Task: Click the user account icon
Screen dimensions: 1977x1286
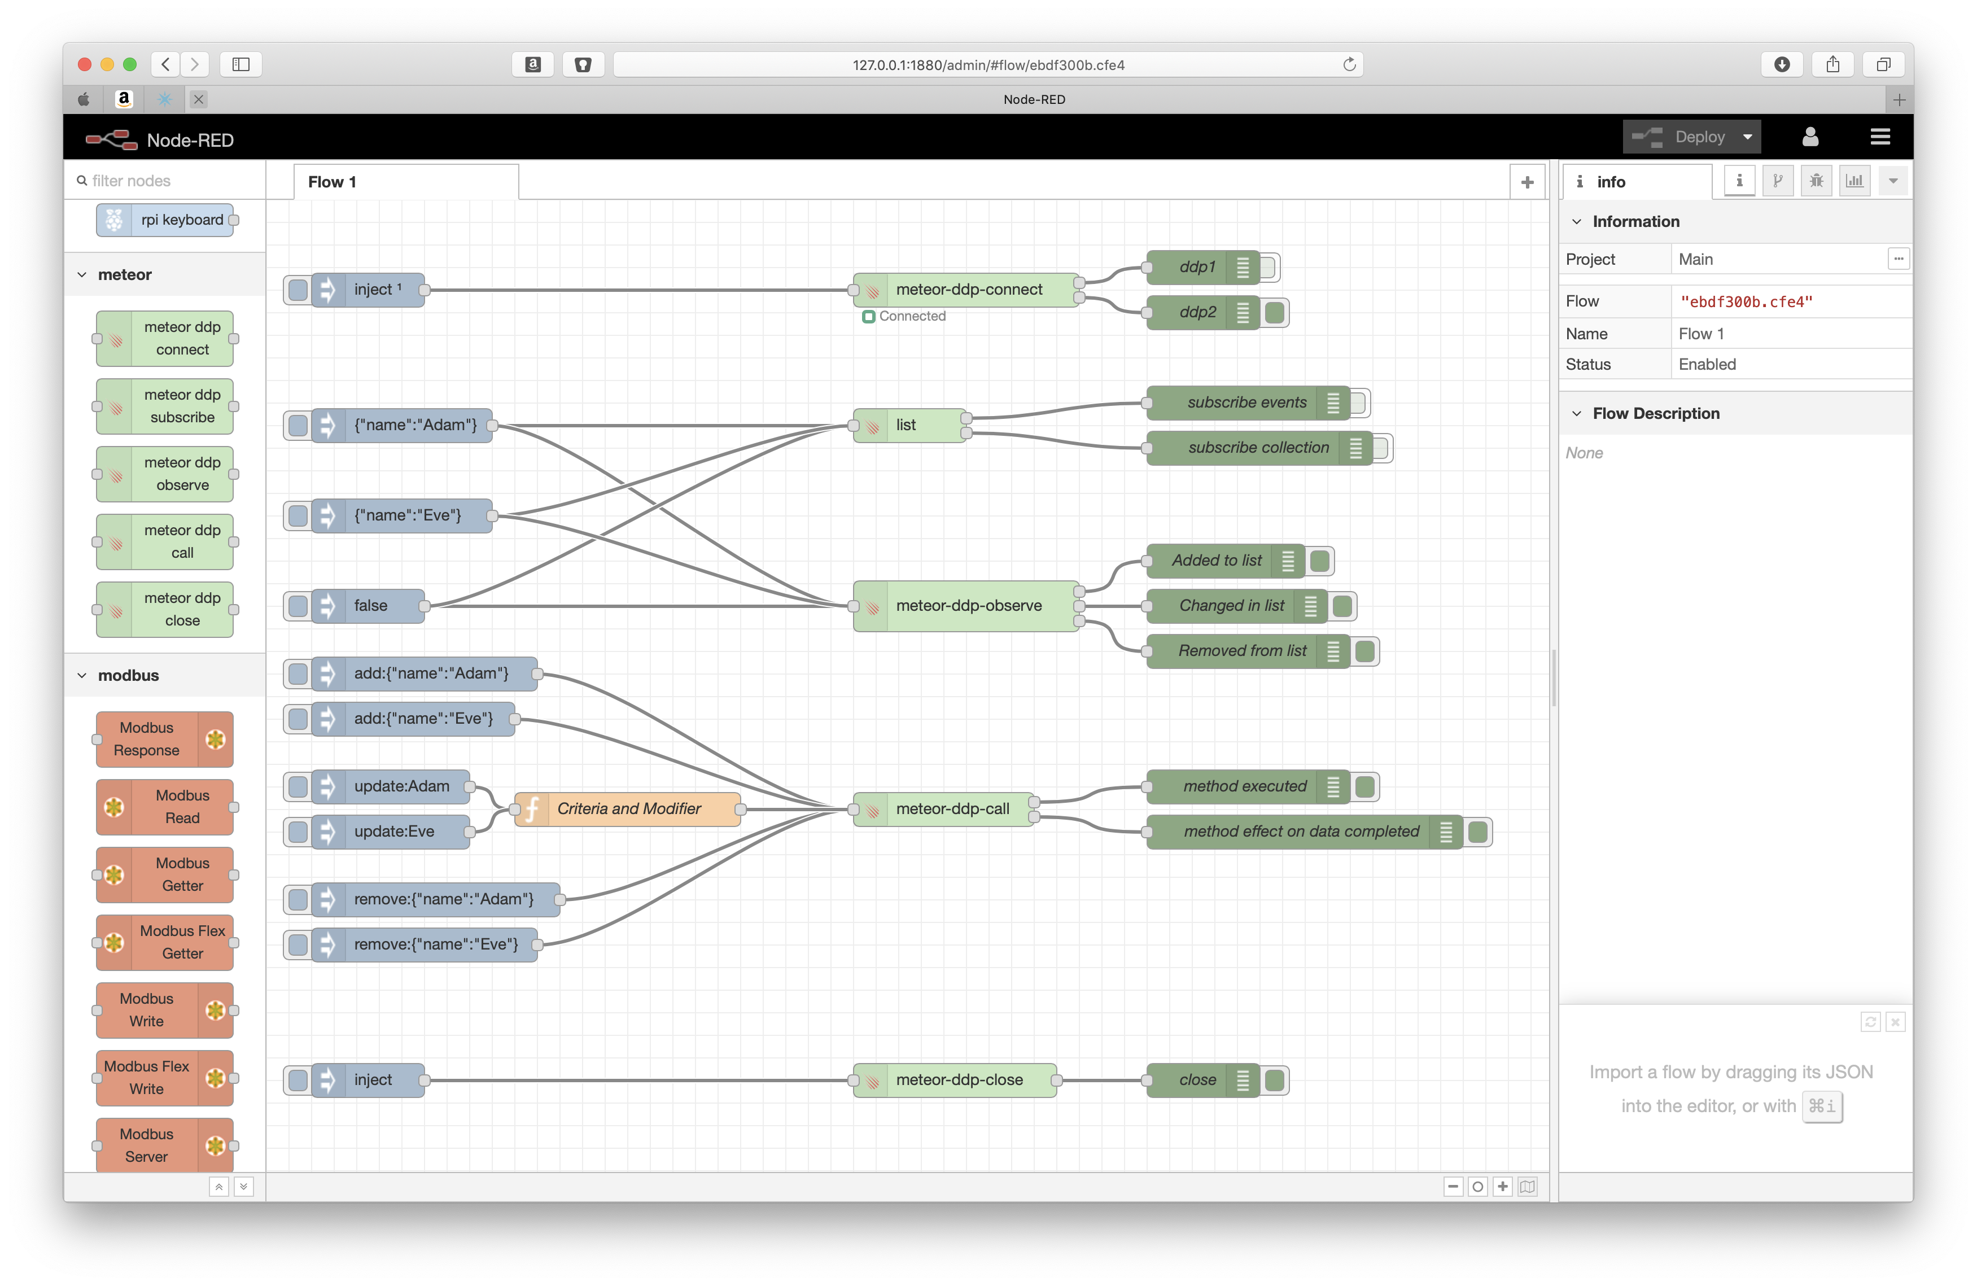Action: 1810,137
